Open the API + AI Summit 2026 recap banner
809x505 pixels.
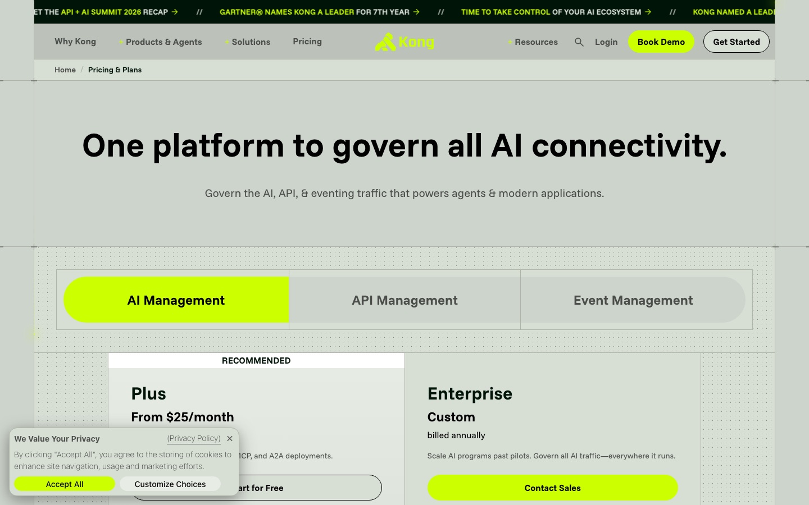pos(106,12)
